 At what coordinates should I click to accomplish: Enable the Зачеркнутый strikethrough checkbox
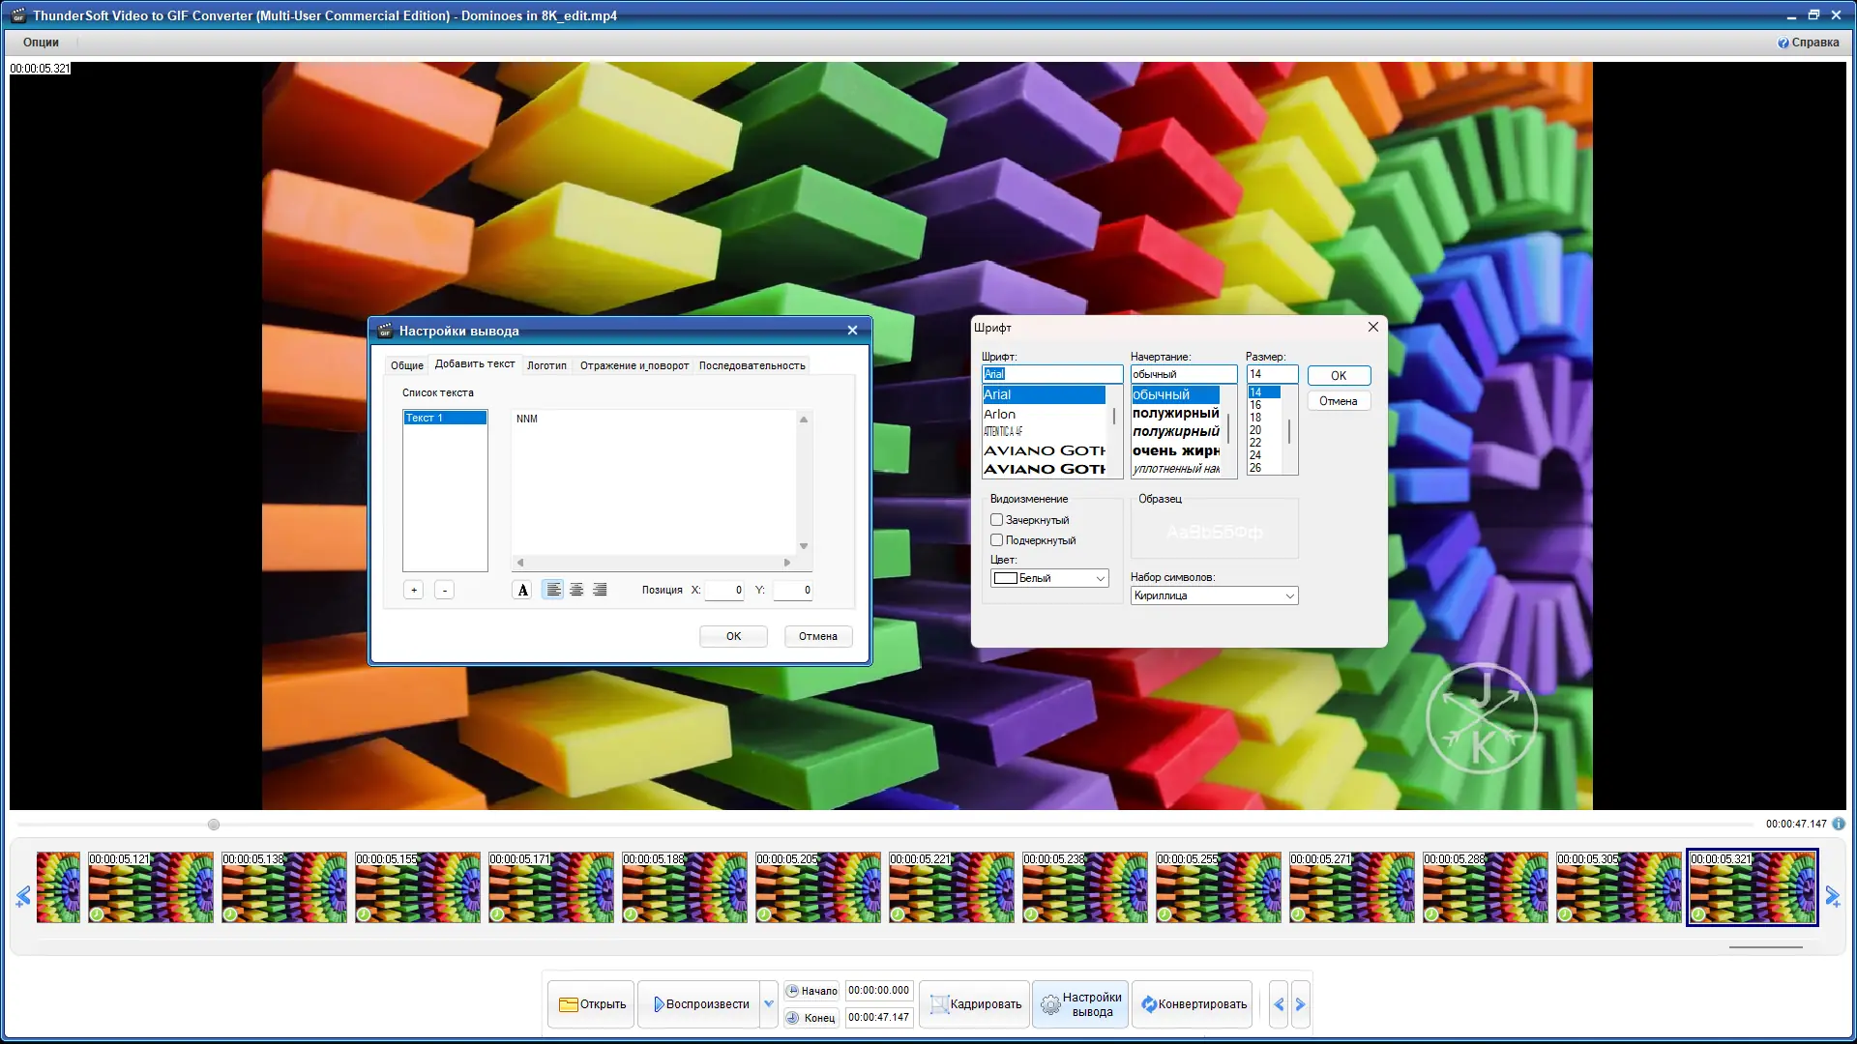click(996, 520)
